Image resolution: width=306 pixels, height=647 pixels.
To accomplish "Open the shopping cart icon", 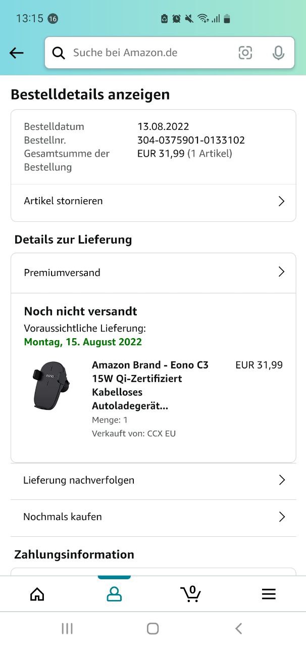I will 190,594.
